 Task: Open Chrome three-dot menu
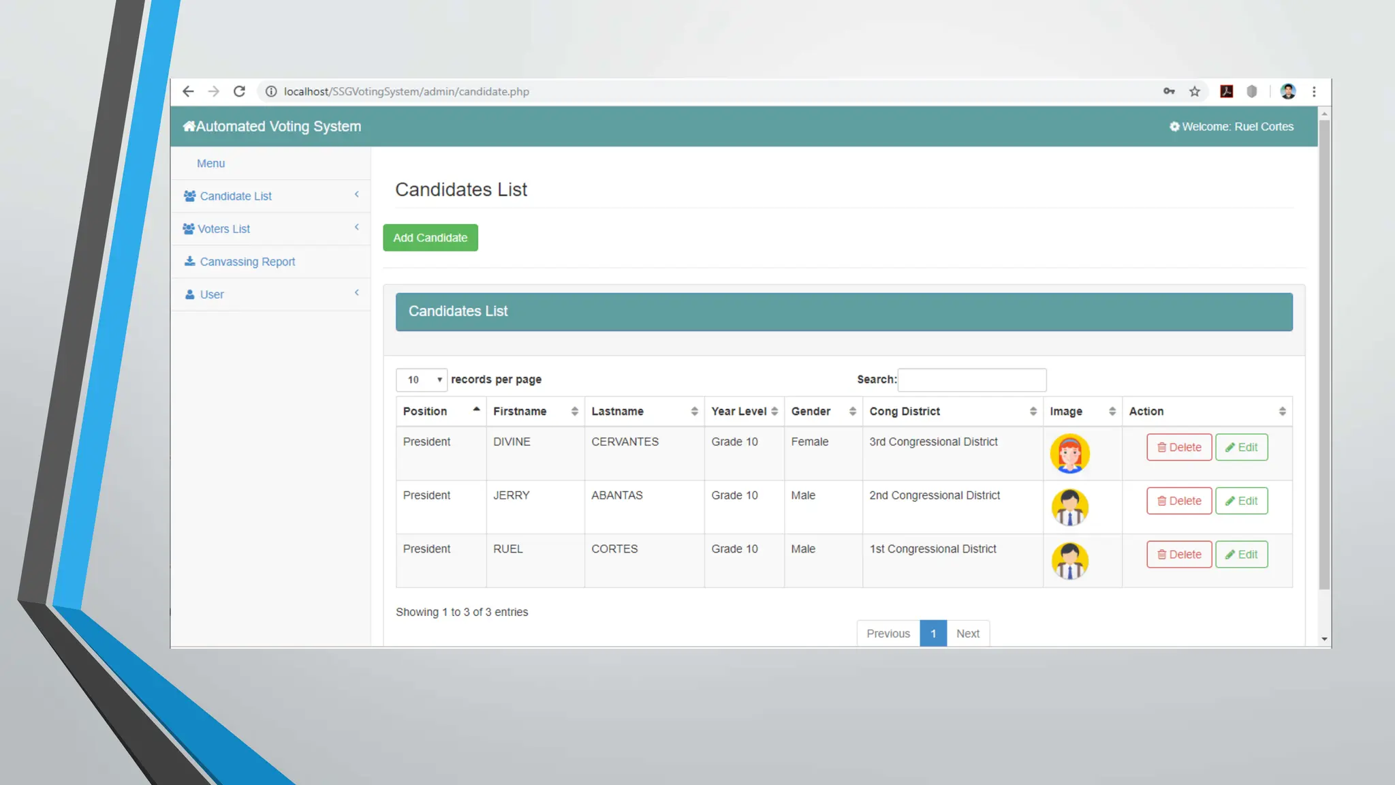coord(1314,91)
